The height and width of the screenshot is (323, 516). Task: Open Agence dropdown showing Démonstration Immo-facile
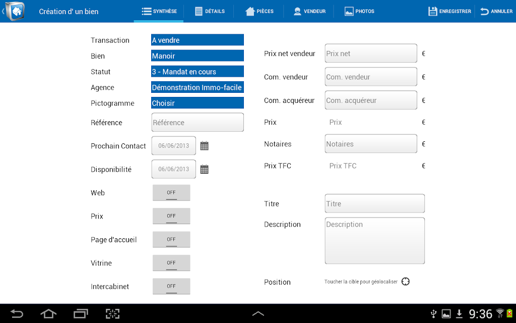198,87
